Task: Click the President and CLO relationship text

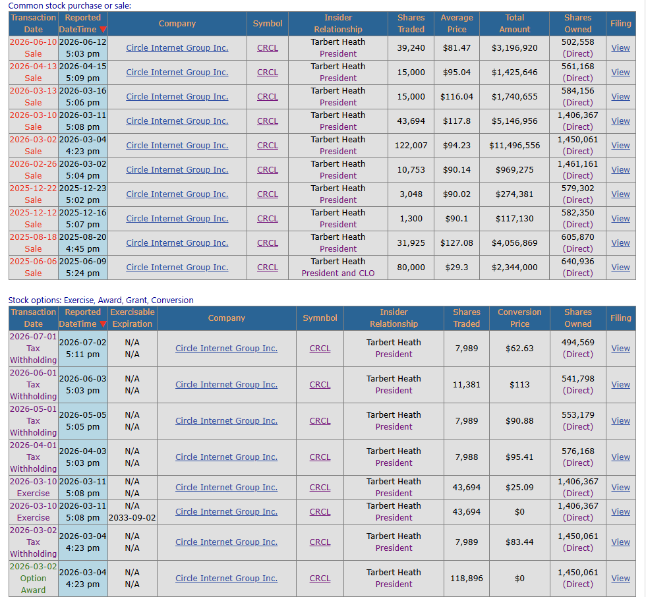Action: coord(338,273)
